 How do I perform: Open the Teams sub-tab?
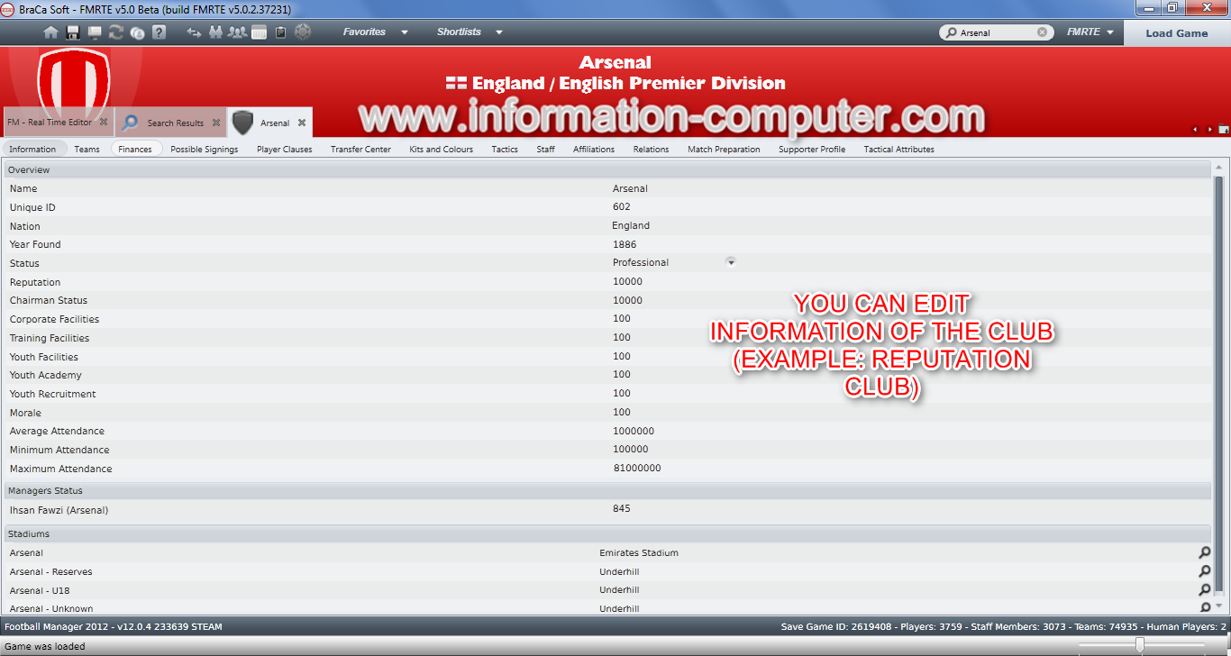point(87,149)
